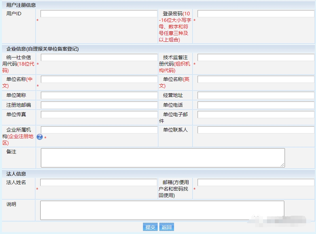
Task: Click the 登录密码 password field
Action: point(255,14)
